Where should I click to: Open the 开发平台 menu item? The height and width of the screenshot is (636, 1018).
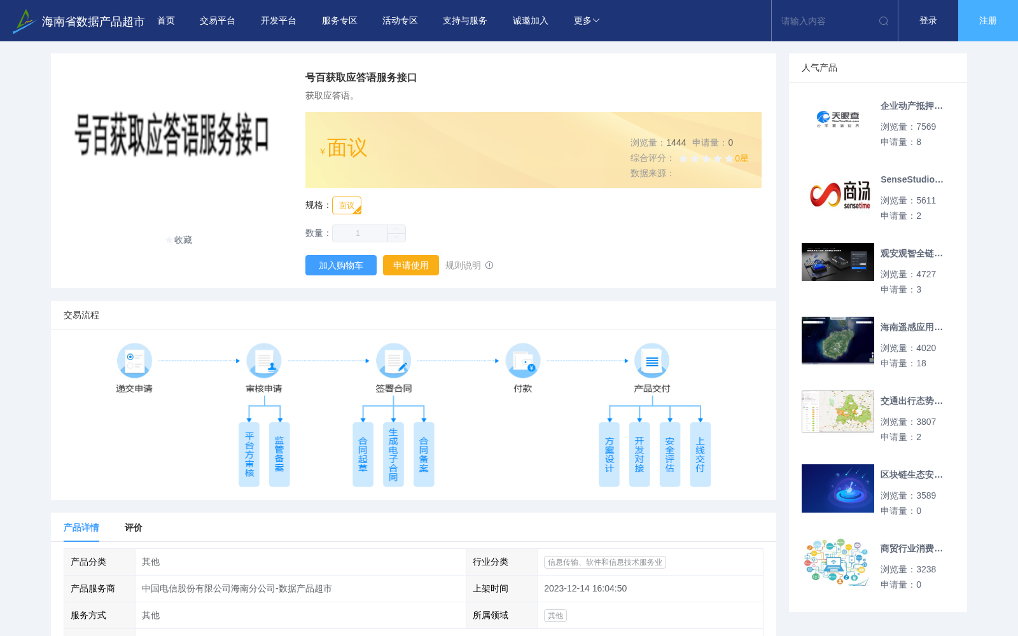(x=279, y=21)
